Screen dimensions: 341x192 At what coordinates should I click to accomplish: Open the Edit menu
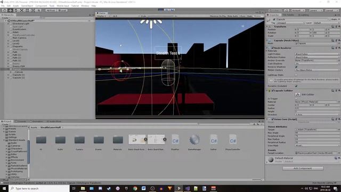[x=9, y=6]
